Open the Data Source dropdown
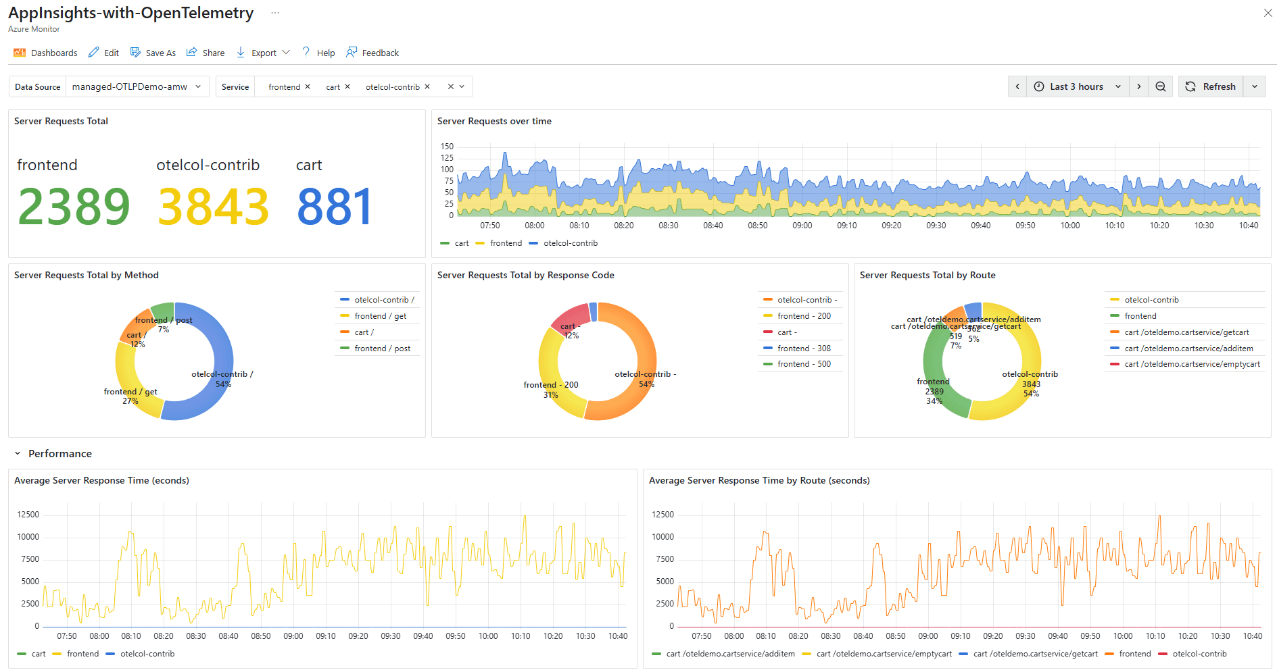1277x670 pixels. pyautogui.click(x=137, y=86)
